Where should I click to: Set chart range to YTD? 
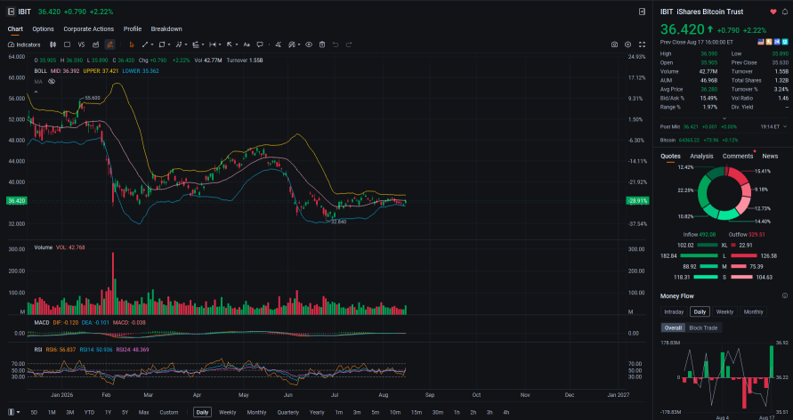pyautogui.click(x=89, y=412)
